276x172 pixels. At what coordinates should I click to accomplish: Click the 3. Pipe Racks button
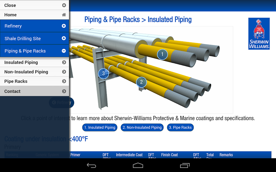[180, 127]
